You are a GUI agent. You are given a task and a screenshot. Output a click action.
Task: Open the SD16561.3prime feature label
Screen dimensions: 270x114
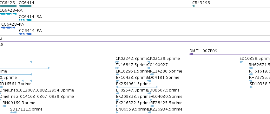[x=16, y=84]
